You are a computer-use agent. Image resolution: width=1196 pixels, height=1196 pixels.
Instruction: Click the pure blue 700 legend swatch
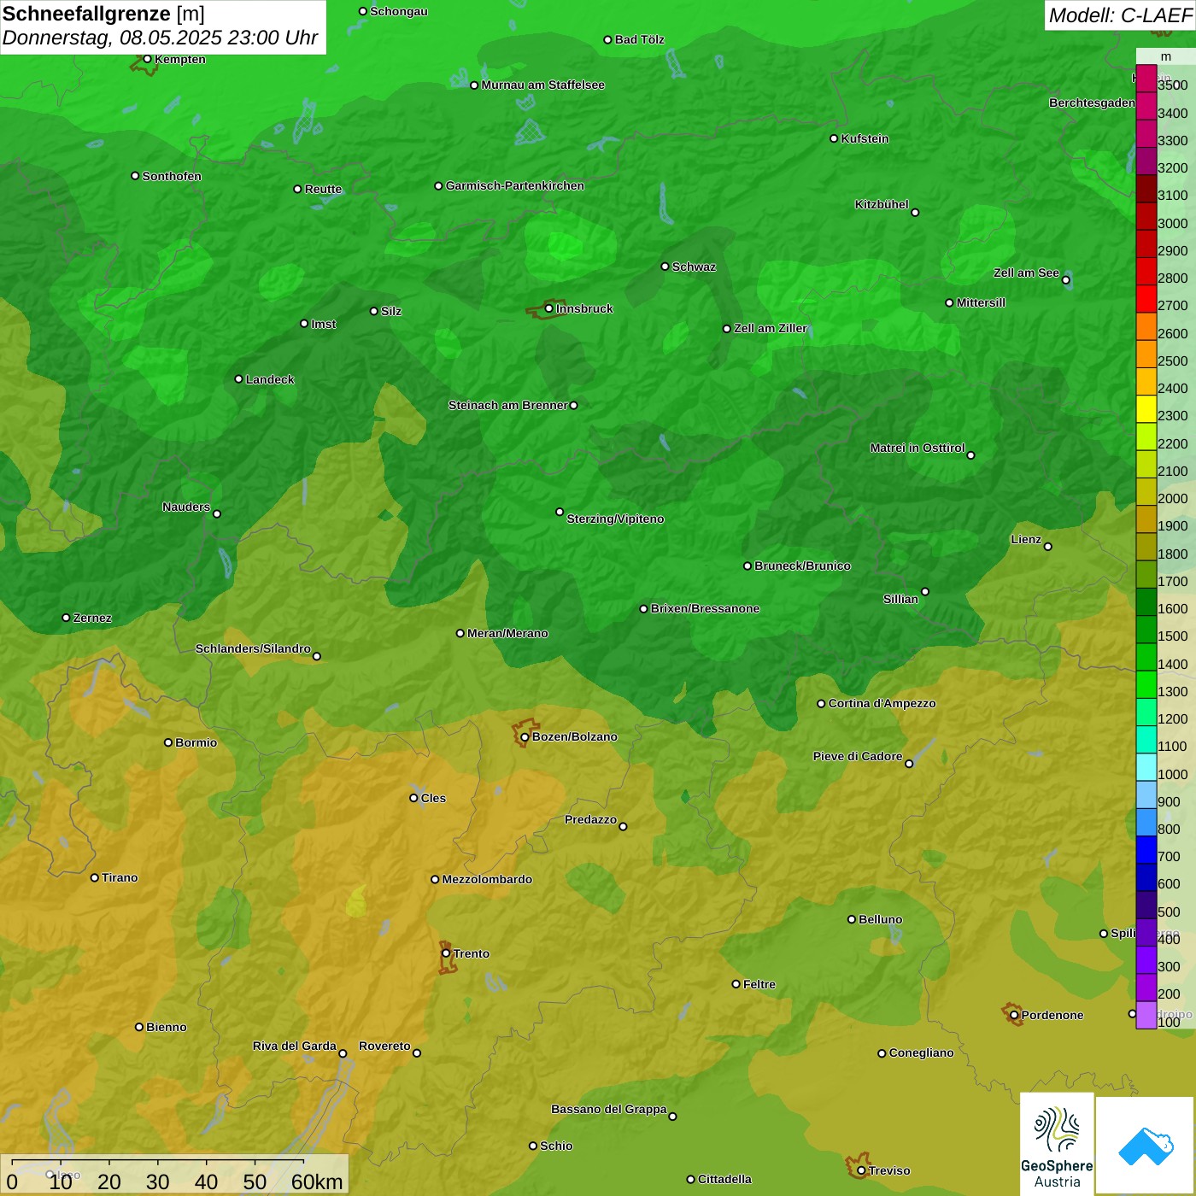coord(1146,850)
